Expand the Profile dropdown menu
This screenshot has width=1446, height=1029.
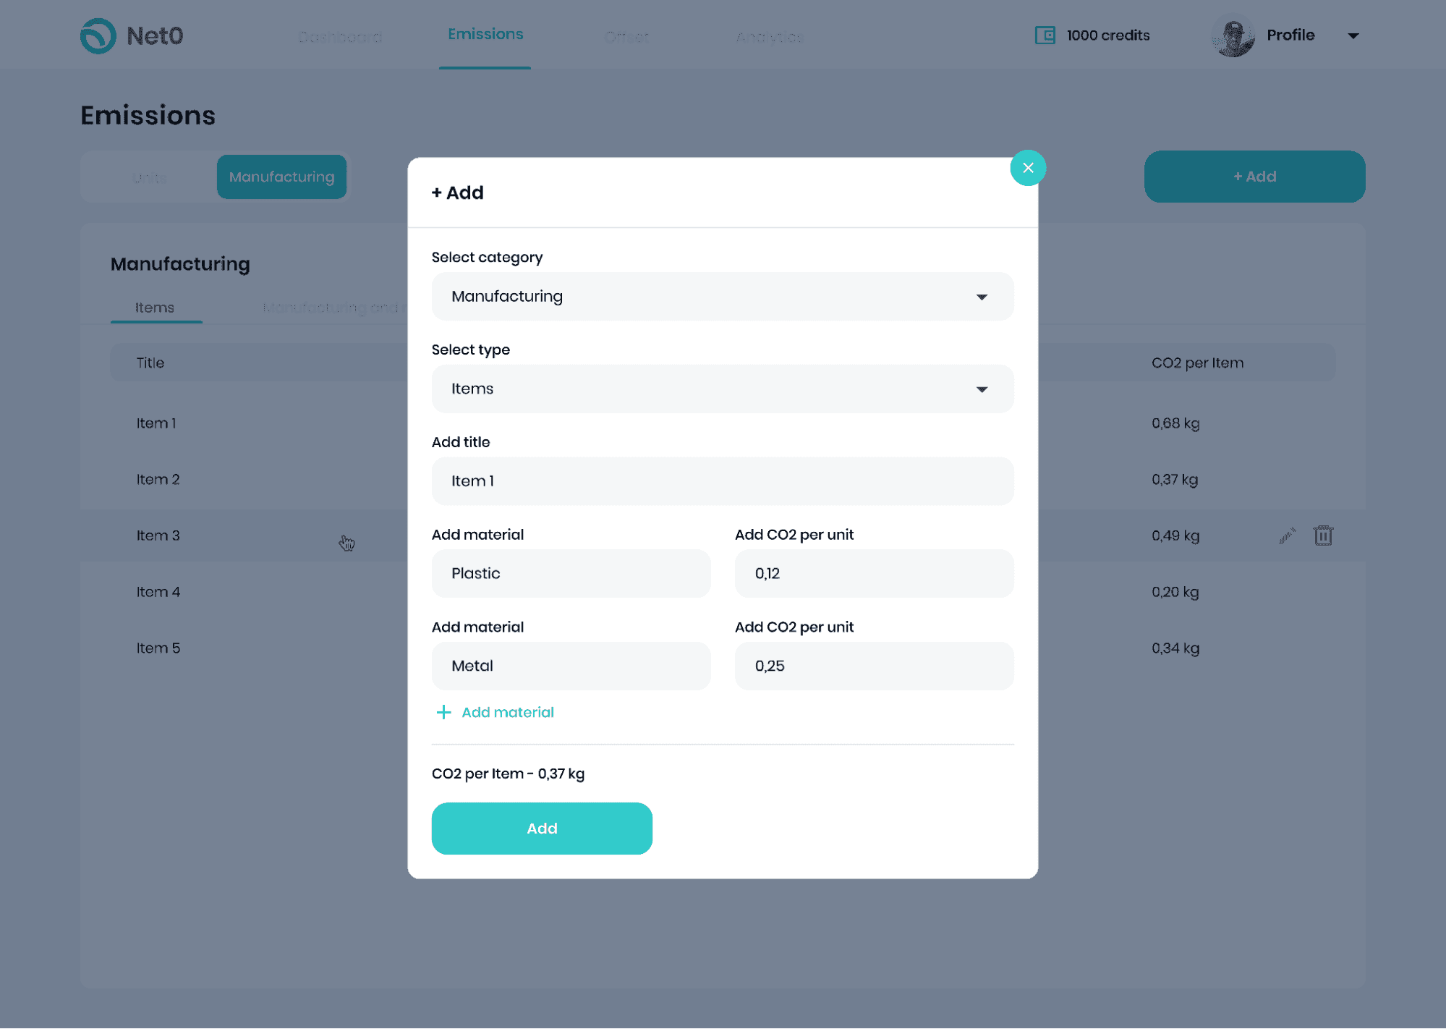click(x=1354, y=35)
